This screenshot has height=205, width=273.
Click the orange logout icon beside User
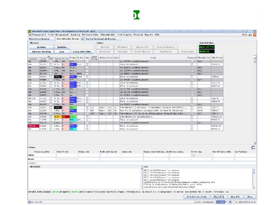(254, 35)
